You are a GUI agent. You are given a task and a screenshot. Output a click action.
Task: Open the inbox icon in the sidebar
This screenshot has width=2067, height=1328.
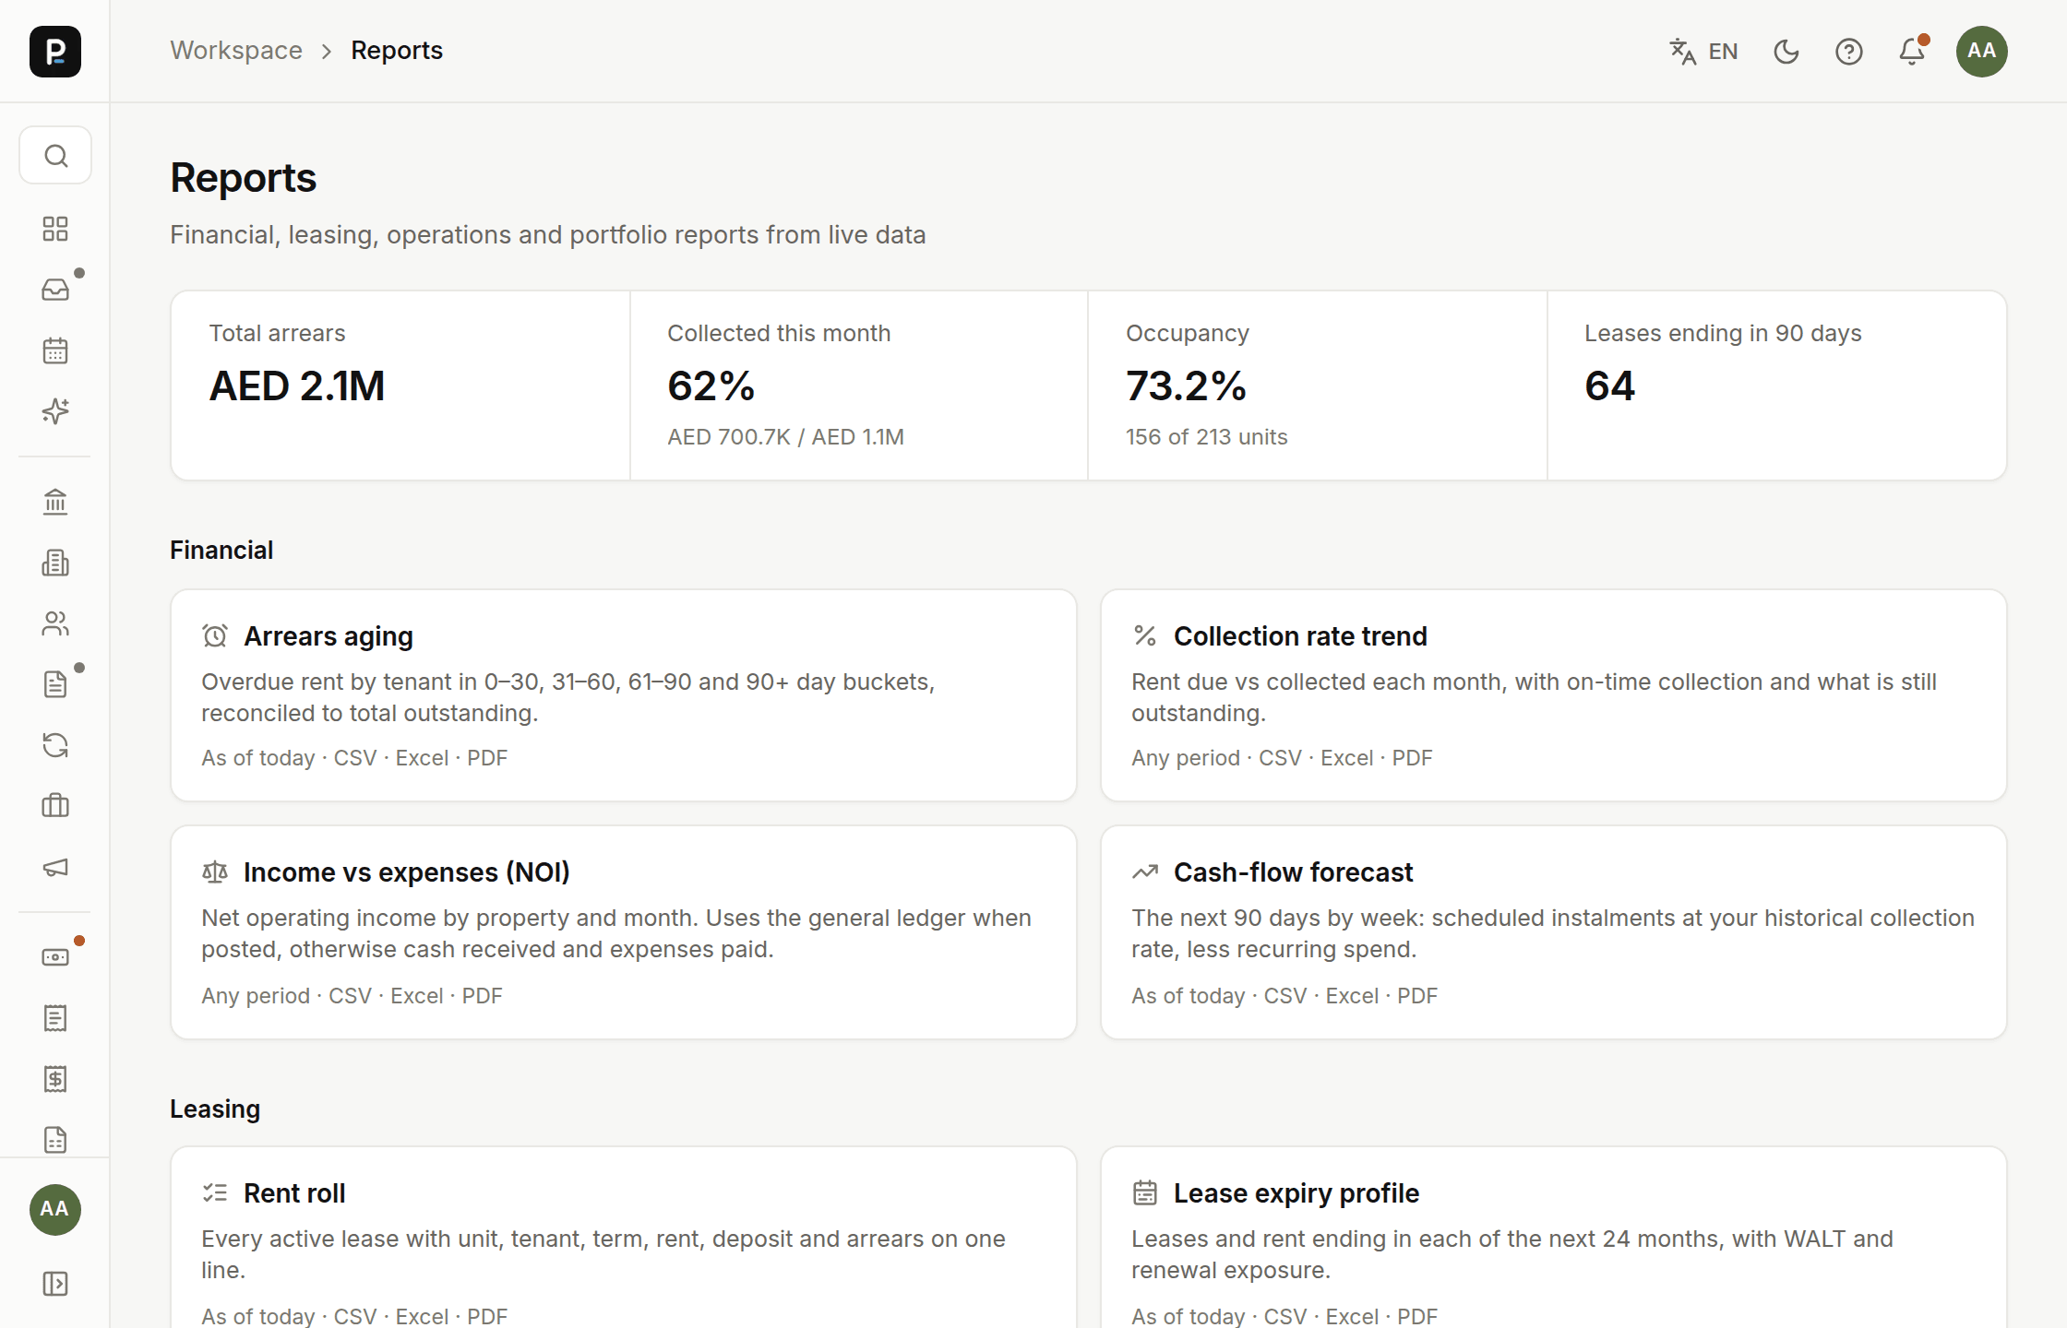[55, 290]
